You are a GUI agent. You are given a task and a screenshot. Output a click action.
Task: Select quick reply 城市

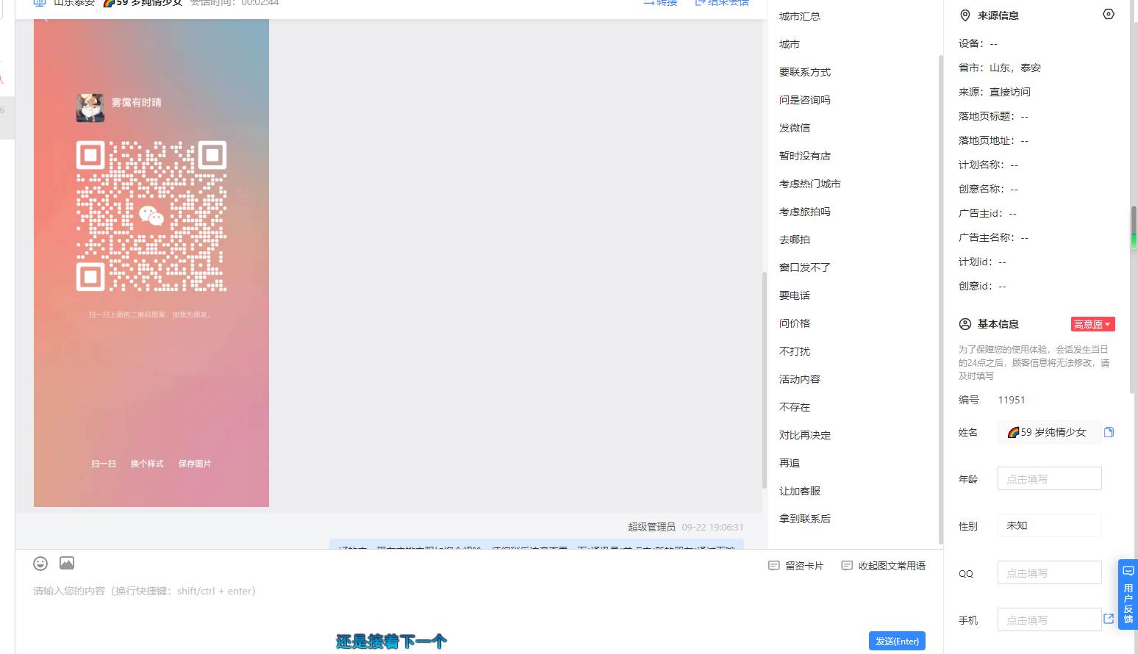pyautogui.click(x=790, y=44)
